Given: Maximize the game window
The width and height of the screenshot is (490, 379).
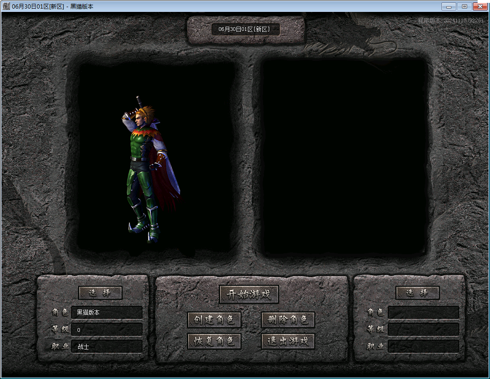Looking at the screenshot, I should tap(464, 6).
